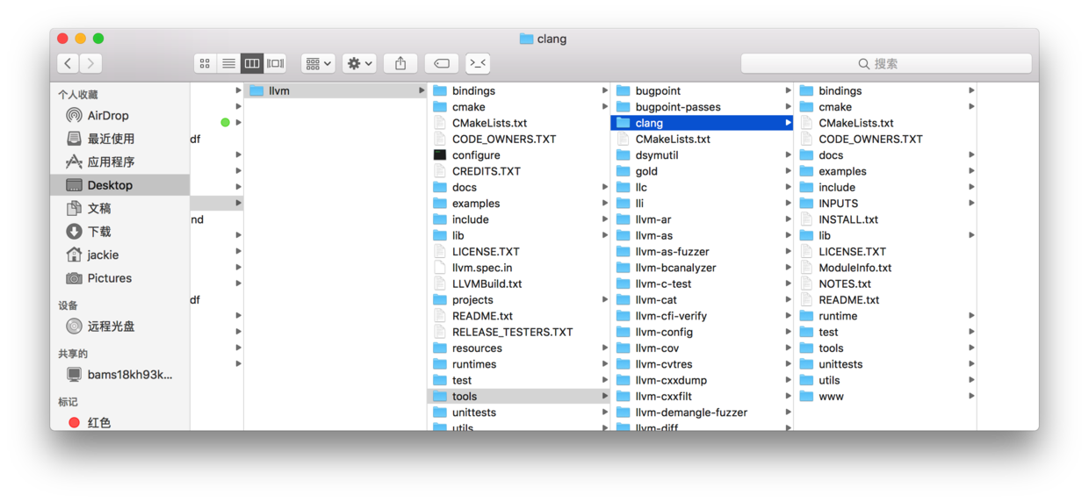Open 最近使用 in the sidebar
Viewport: 1089px width, 502px height.
pos(120,139)
